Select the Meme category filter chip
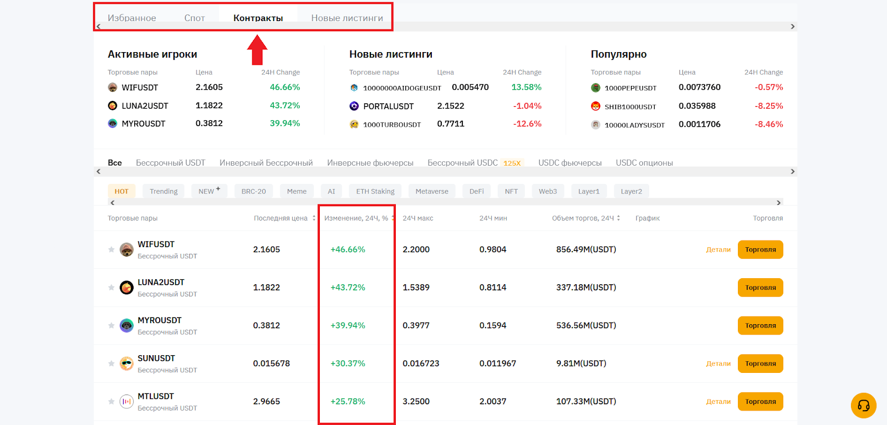The height and width of the screenshot is (425, 887). coord(297,191)
